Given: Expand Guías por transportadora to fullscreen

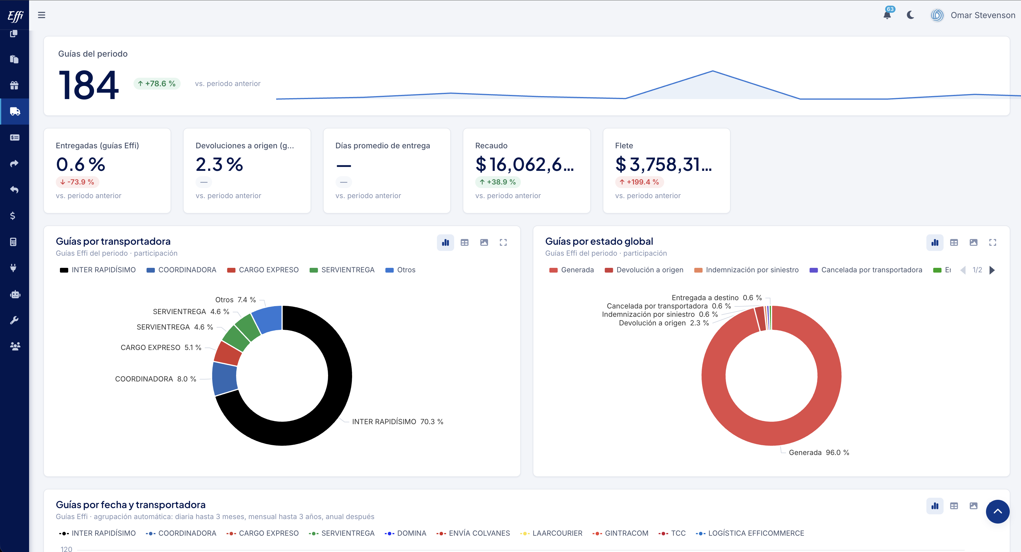Looking at the screenshot, I should (x=503, y=243).
